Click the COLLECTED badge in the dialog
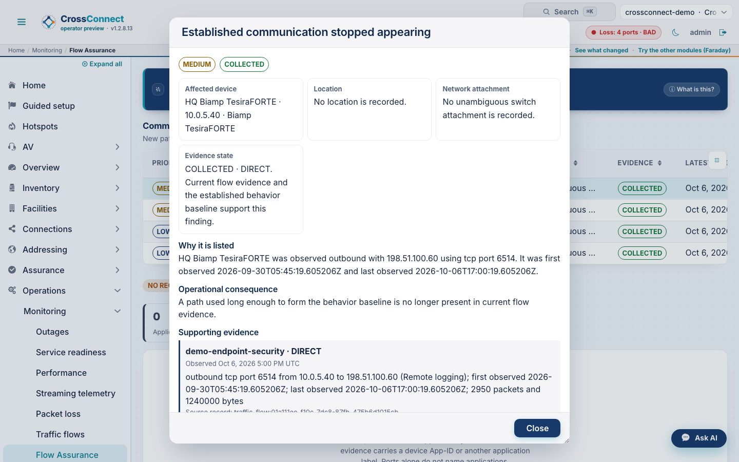This screenshot has height=462, width=739. click(244, 64)
